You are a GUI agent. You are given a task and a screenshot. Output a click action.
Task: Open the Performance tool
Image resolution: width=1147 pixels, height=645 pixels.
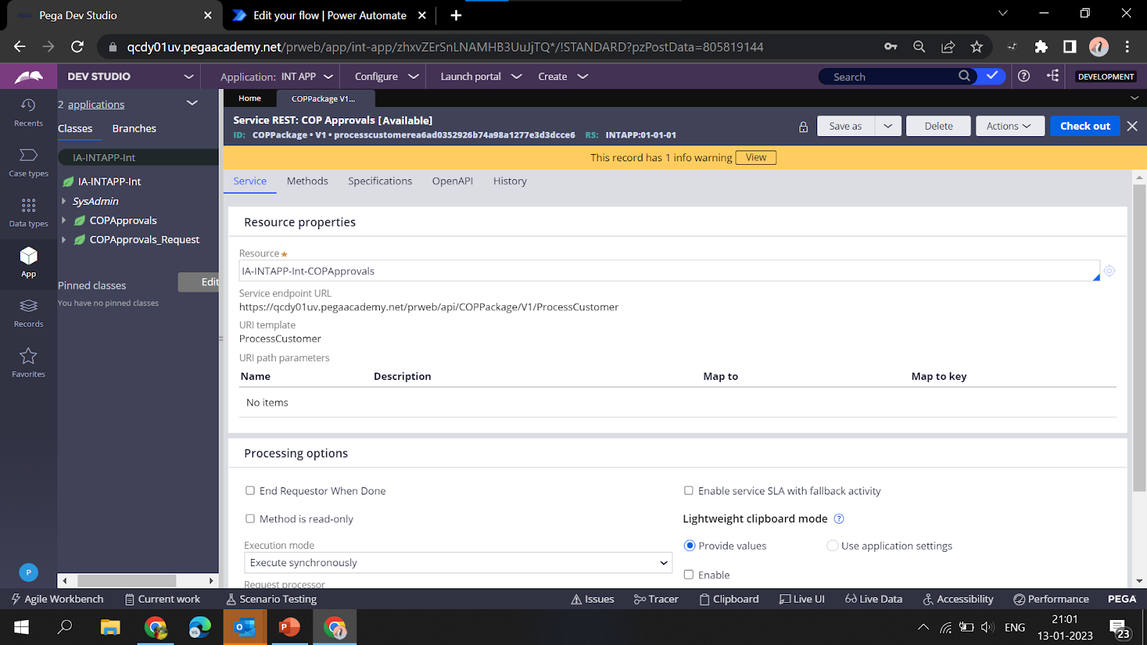point(1051,599)
